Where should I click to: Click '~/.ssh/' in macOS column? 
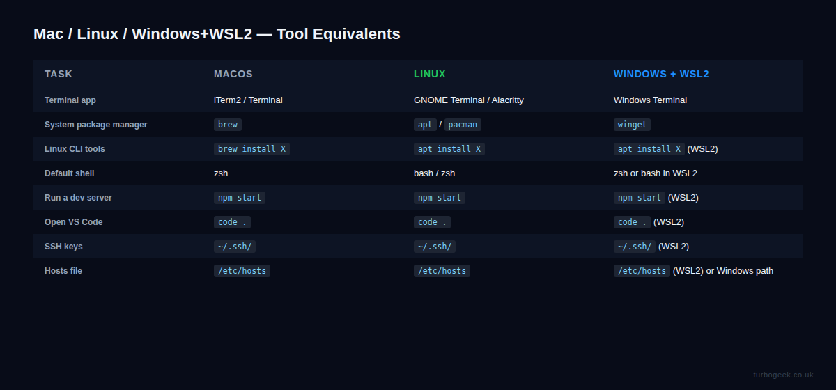(x=235, y=247)
